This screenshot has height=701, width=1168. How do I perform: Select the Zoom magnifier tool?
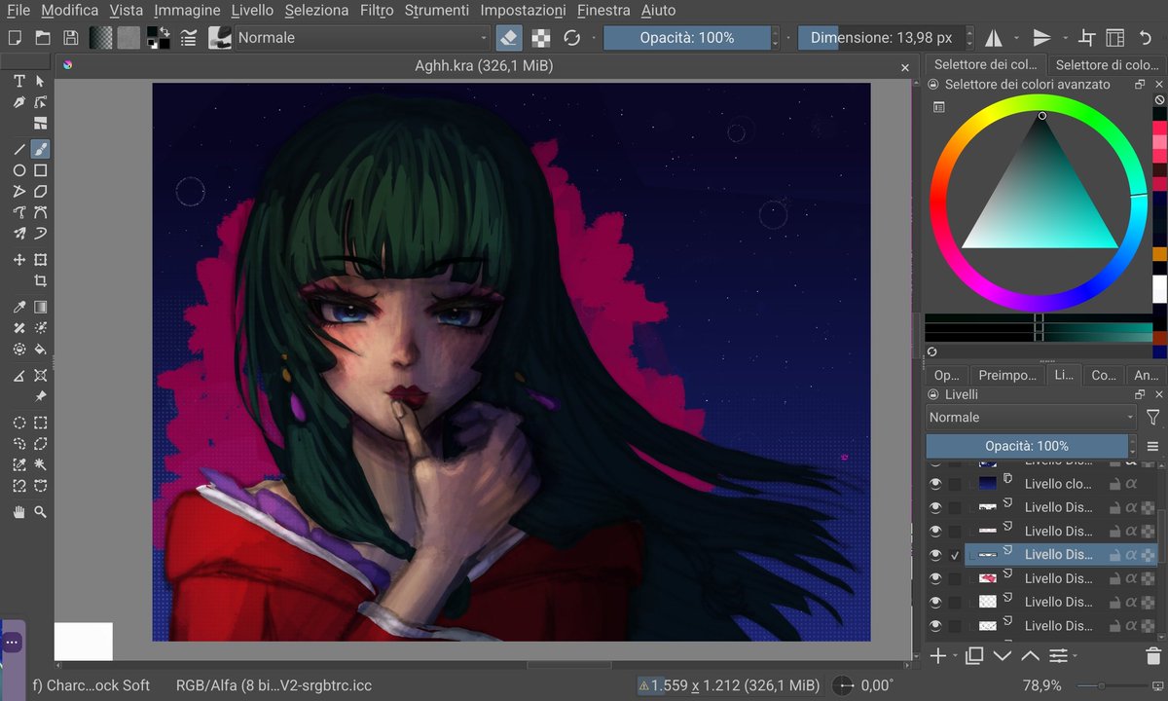[40, 511]
